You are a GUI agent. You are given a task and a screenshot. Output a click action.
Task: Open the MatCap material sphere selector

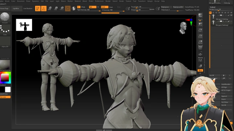click(5, 65)
